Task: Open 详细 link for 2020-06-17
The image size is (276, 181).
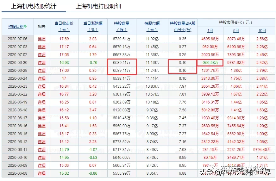Action: pyautogui.click(x=41, y=118)
